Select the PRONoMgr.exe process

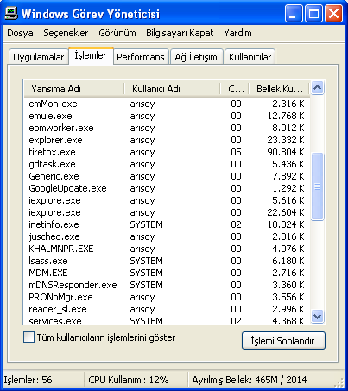pos(167,297)
